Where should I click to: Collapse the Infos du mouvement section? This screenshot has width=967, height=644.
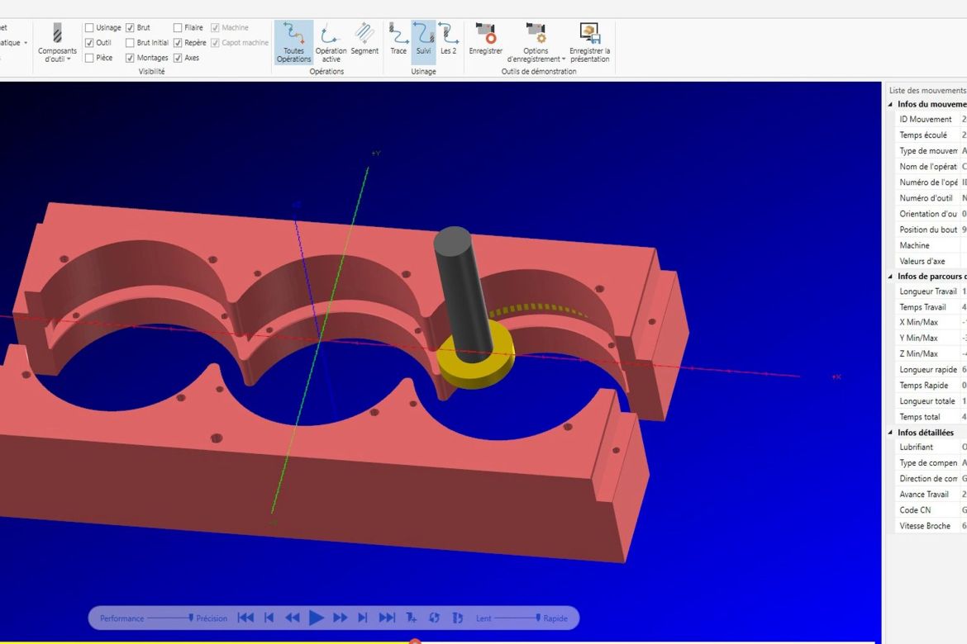(x=891, y=104)
